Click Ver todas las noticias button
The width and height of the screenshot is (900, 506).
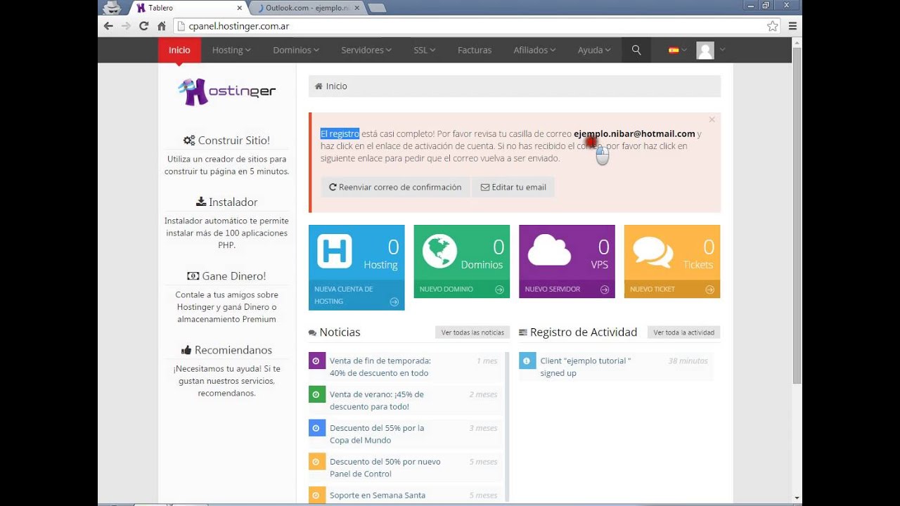[472, 332]
